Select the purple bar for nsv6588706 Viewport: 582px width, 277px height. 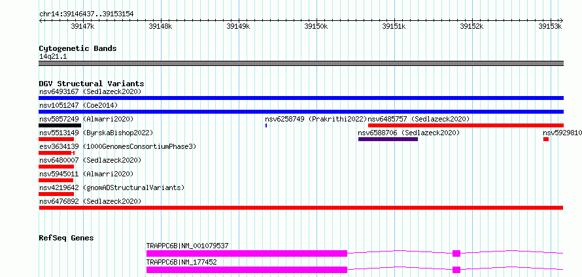tap(388, 139)
